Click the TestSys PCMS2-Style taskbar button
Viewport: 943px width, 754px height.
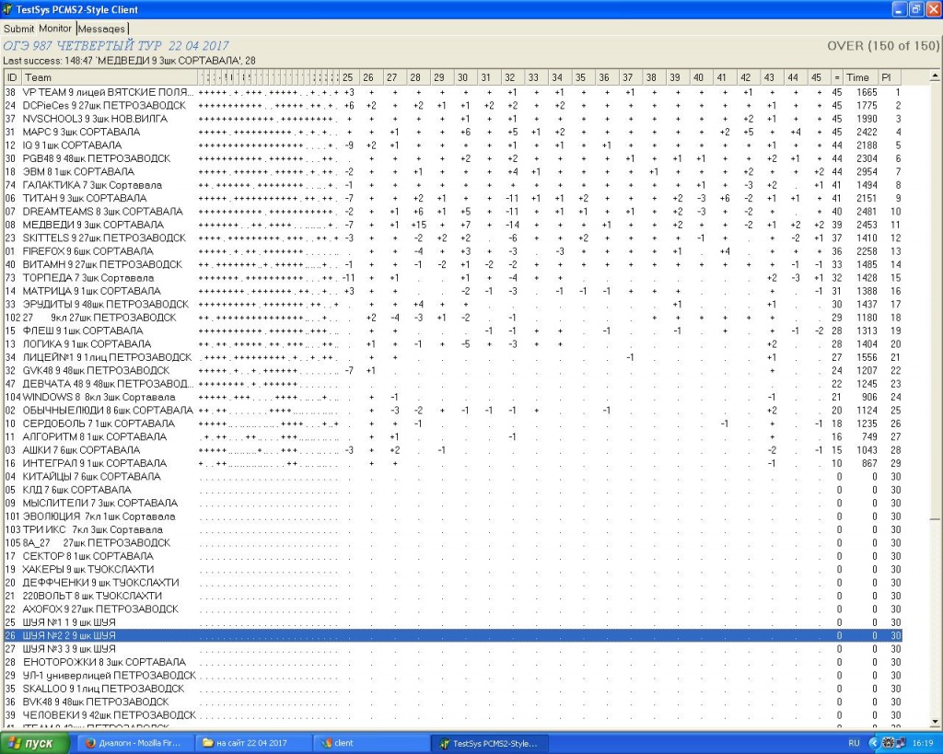(x=488, y=743)
